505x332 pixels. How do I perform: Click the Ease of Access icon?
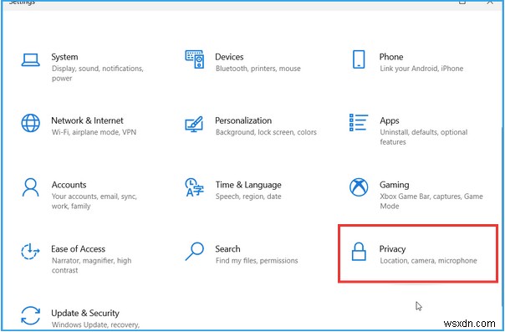tap(30, 252)
